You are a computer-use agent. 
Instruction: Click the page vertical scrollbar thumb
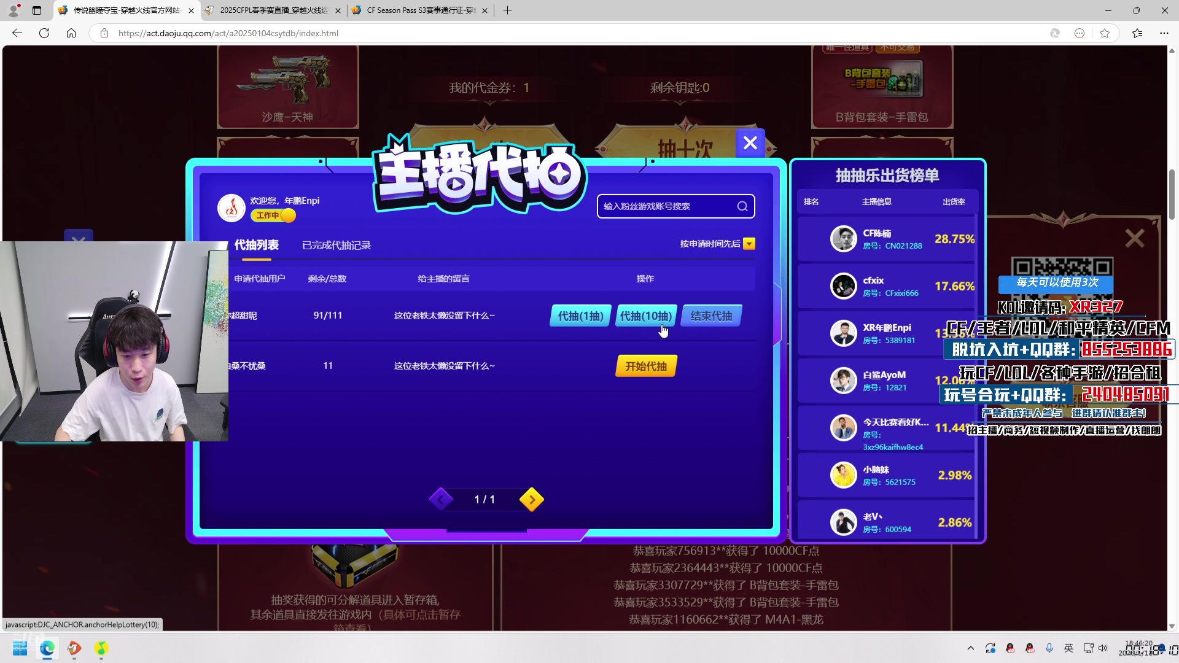point(1172,193)
